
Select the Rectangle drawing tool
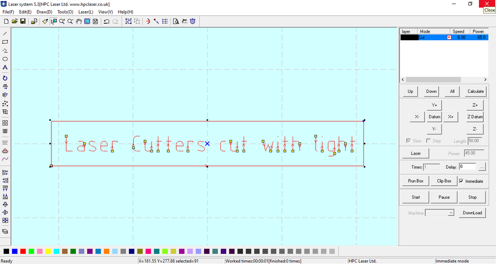(5, 42)
